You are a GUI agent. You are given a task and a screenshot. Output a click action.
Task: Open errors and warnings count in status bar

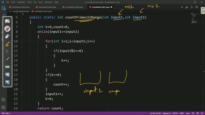[x=6, y=113]
